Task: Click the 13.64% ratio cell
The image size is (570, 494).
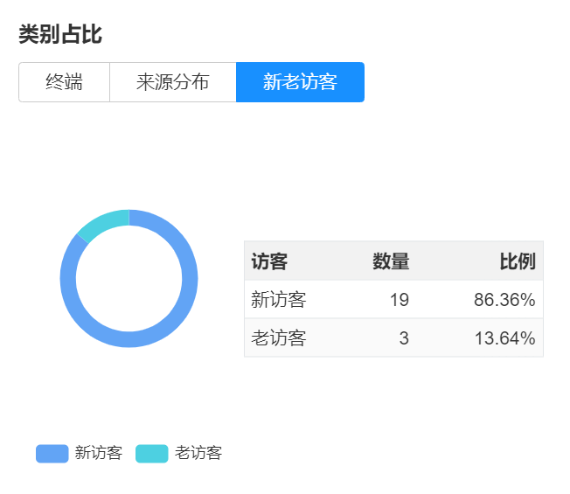Action: coord(504,338)
